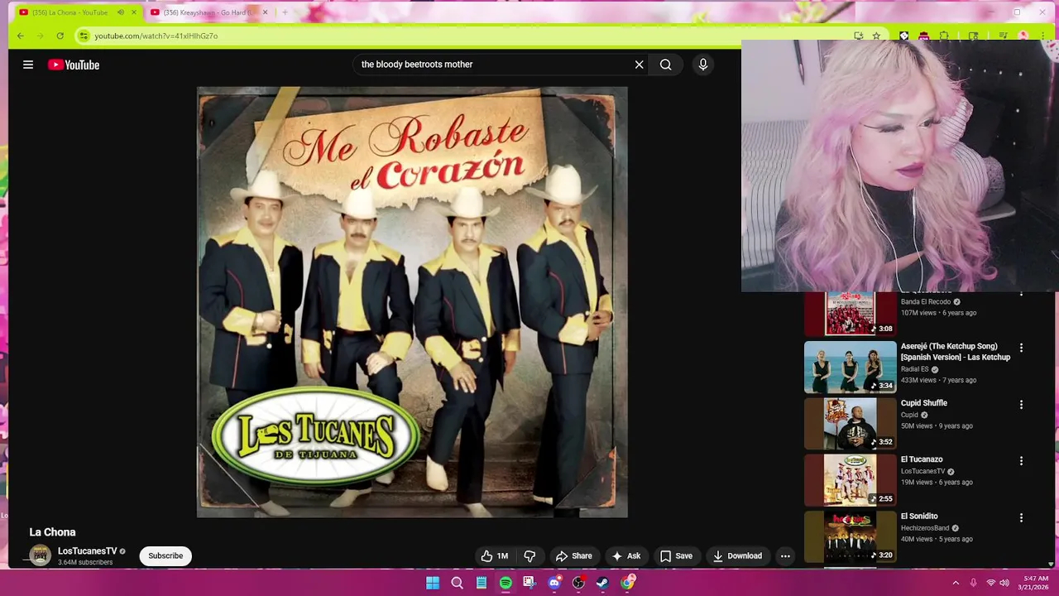1059x596 pixels.
Task: Open Windows Start menu
Action: [x=433, y=583]
